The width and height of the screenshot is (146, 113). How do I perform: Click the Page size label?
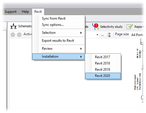(122, 34)
